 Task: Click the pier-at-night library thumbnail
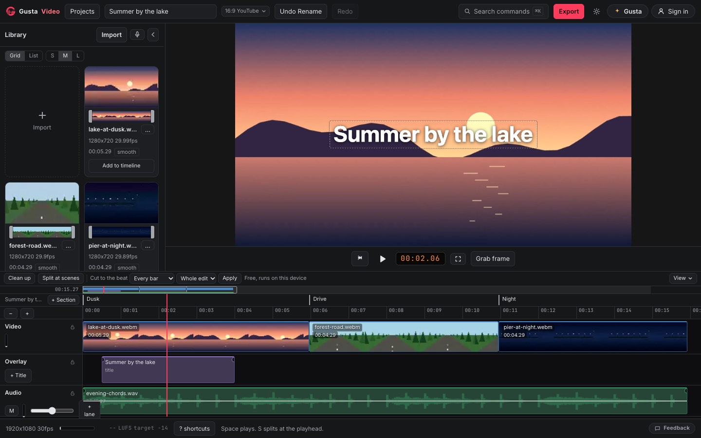click(121, 203)
